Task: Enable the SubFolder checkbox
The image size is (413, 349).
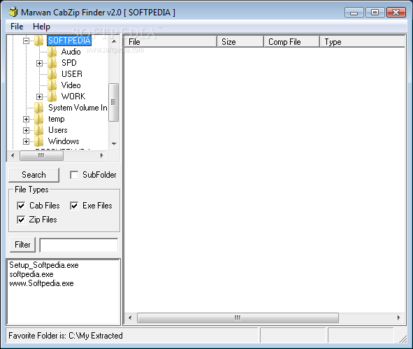Action: (x=74, y=175)
